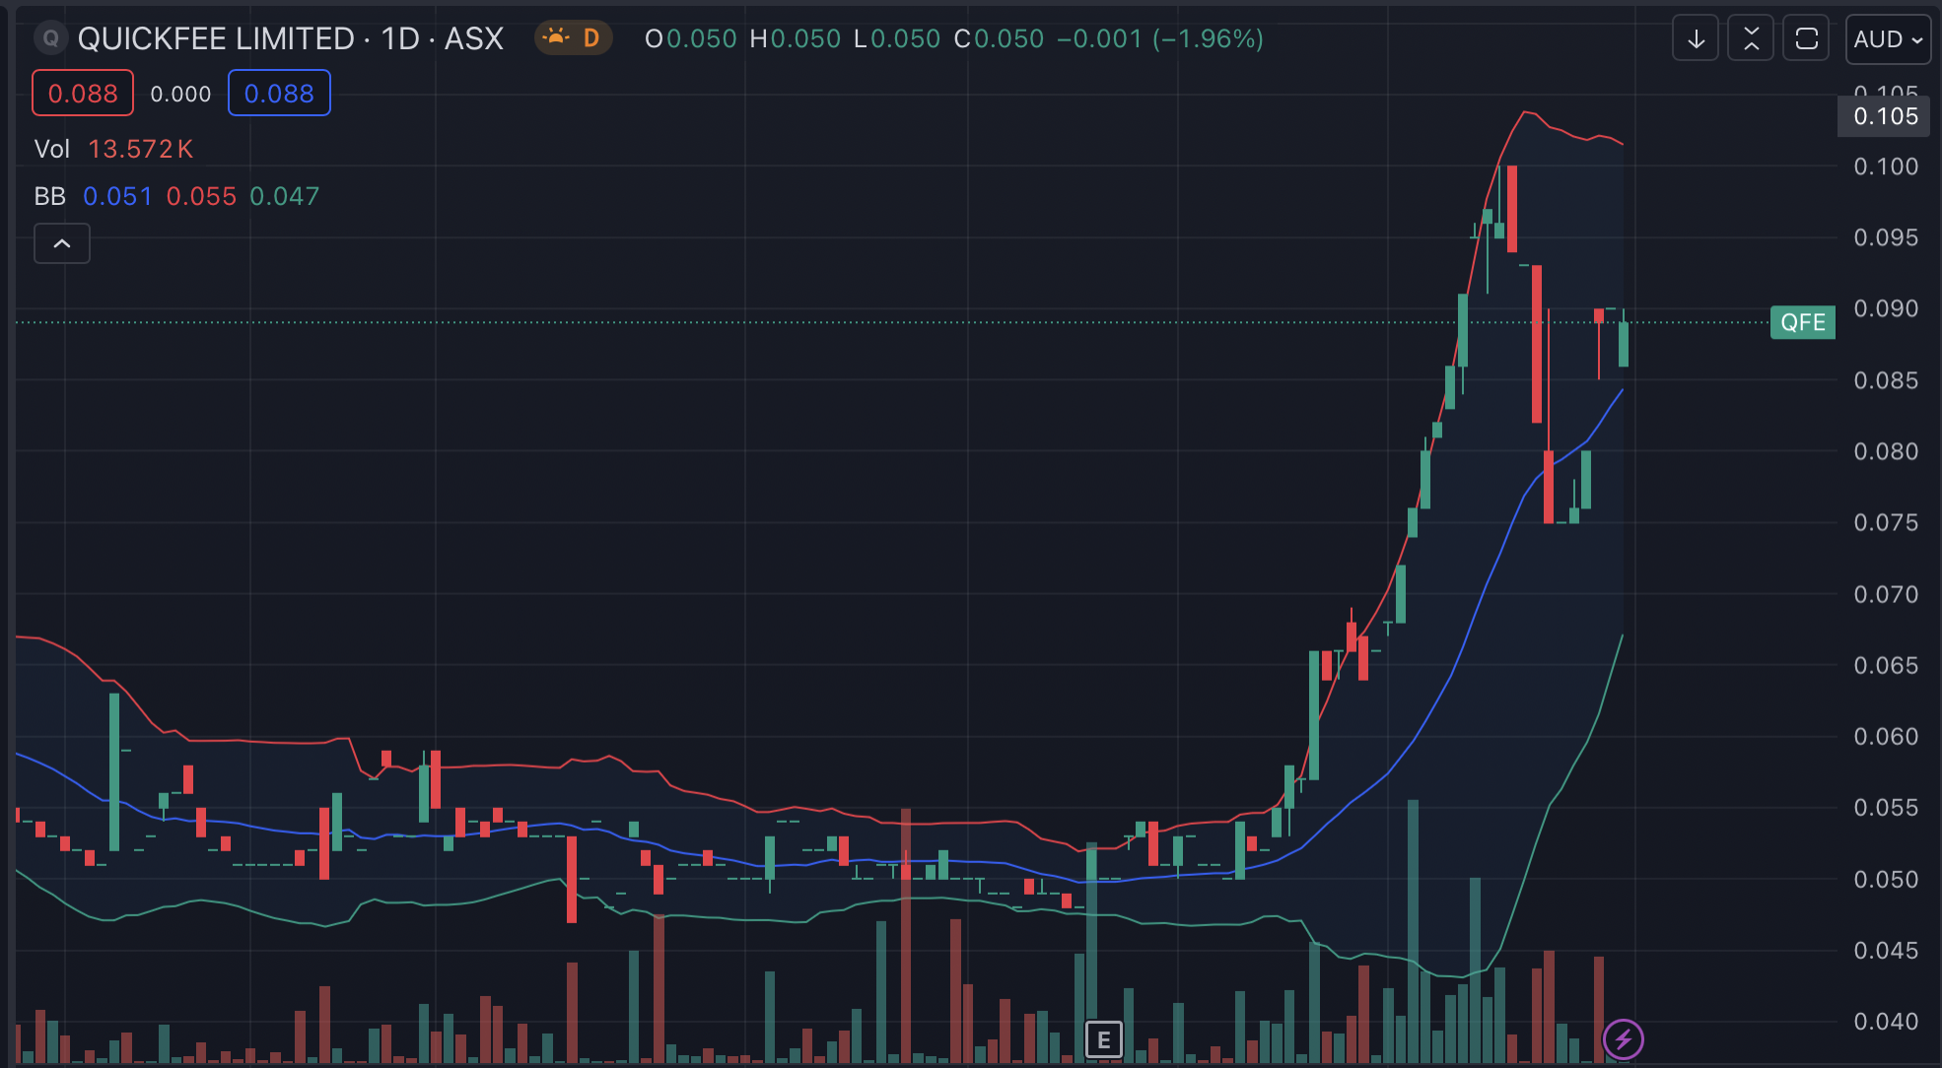Screen dimensions: 1942x1068
Task: Collapse the indicator legend with chevron
Action: pyautogui.click(x=62, y=243)
